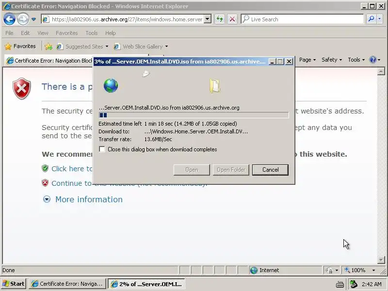Open the recent pages dropdown arrow
Viewport: 388px width, 291px height.
[x=33, y=19]
